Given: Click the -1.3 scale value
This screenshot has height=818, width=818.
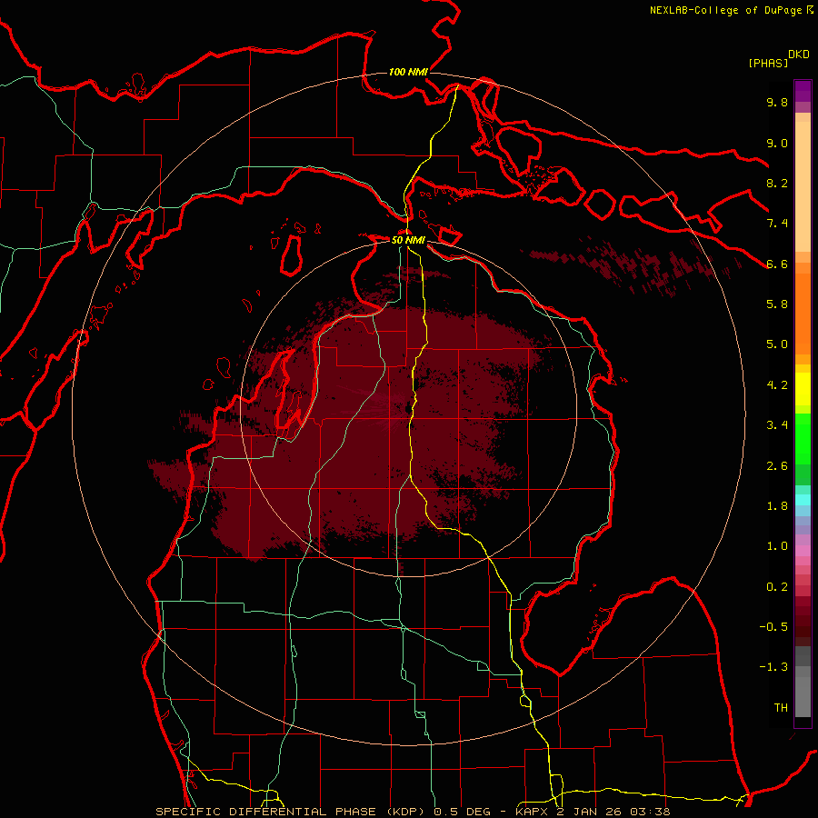Looking at the screenshot, I should (x=773, y=667).
